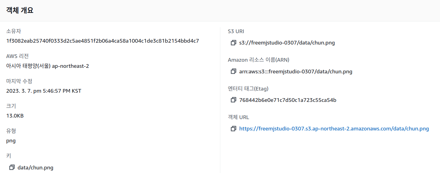Image resolution: width=440 pixels, height=178 pixels.
Task: Click the Amazon 리소스 이름(ARN) label
Action: (x=258, y=60)
